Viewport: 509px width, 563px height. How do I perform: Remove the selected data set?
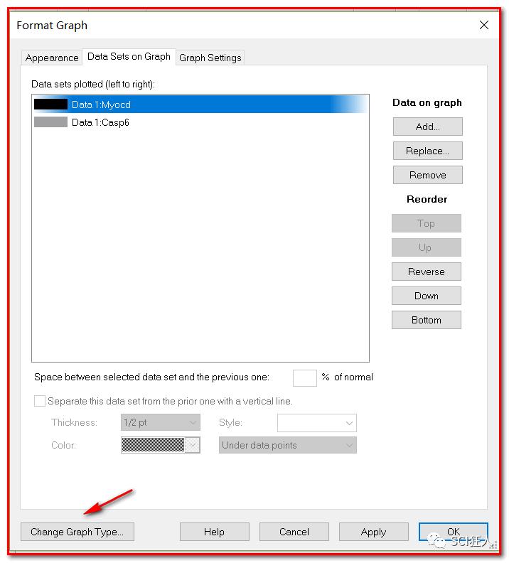tap(427, 175)
